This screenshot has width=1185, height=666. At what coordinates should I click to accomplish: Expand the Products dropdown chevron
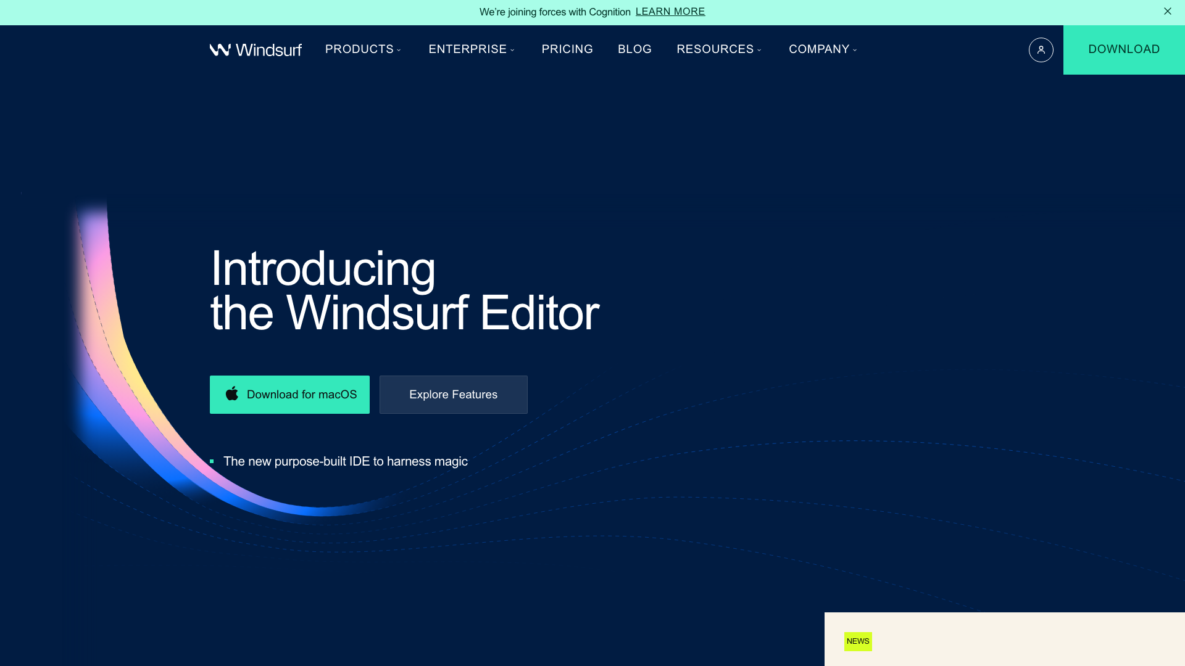[x=399, y=50]
